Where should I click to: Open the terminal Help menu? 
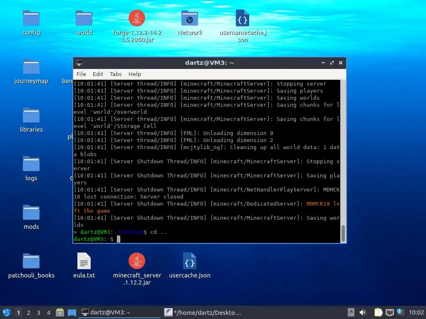tap(134, 74)
